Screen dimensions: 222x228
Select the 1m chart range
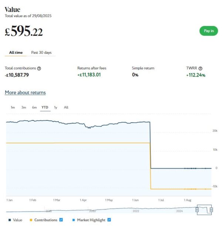[x=13, y=107]
